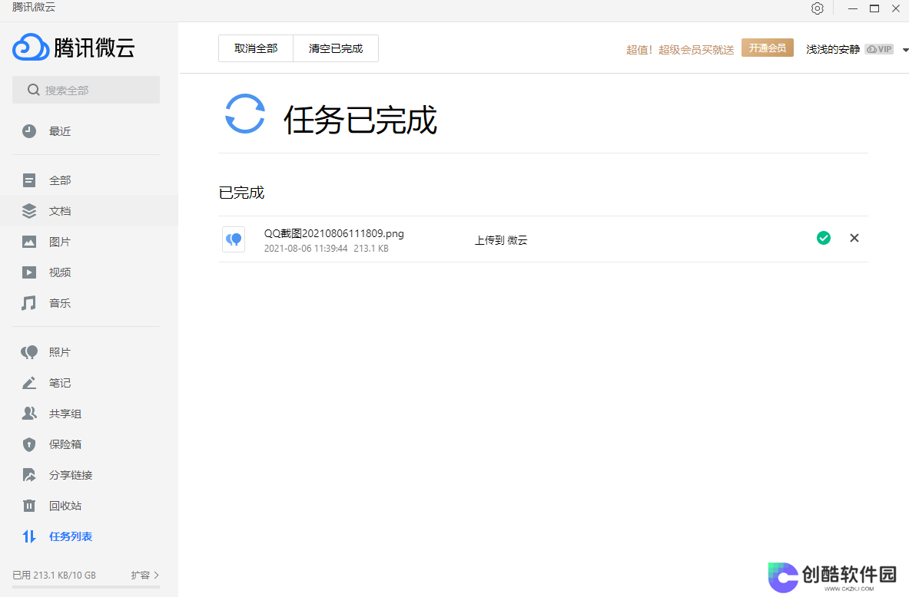
Task: Click the 视频 play icon
Action: (29, 272)
